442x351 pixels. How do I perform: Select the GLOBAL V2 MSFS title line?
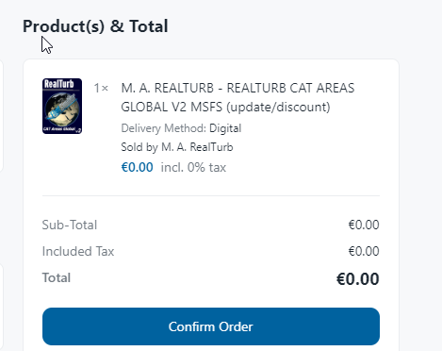tap(225, 107)
